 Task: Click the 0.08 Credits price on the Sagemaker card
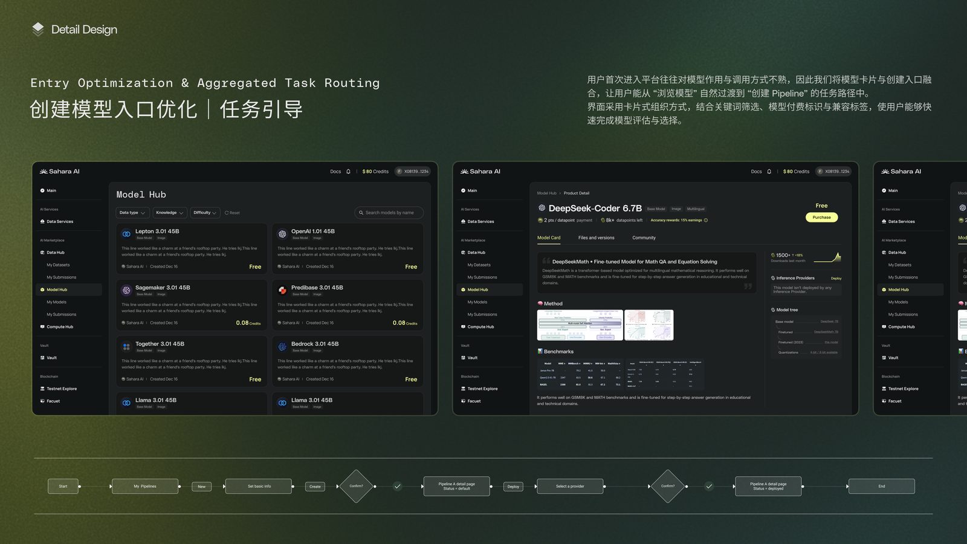point(248,323)
